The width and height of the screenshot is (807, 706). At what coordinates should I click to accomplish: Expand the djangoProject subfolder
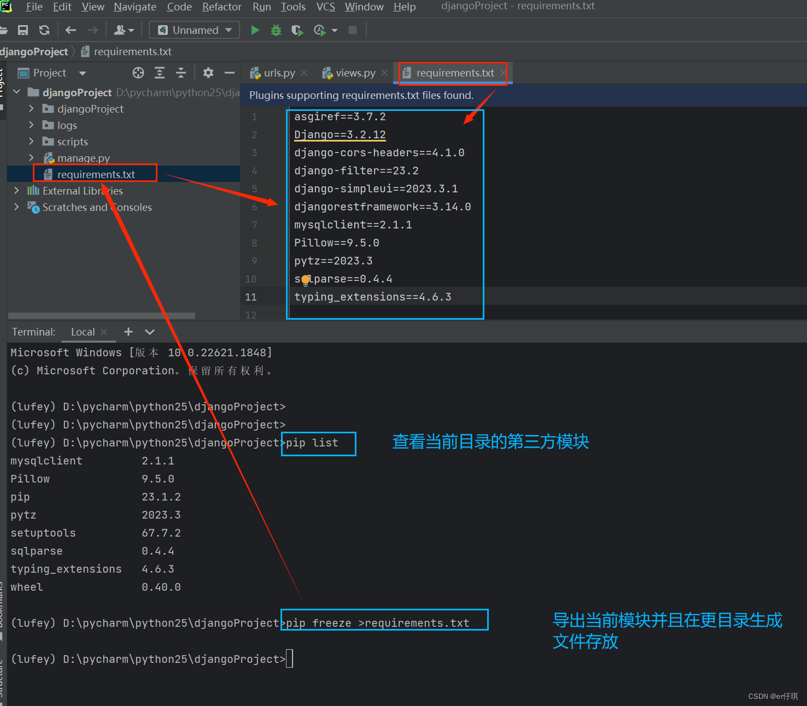pyautogui.click(x=31, y=109)
